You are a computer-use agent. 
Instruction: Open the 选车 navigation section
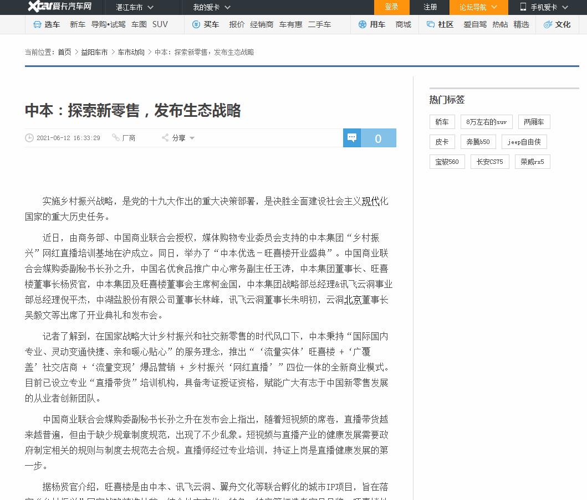click(52, 25)
